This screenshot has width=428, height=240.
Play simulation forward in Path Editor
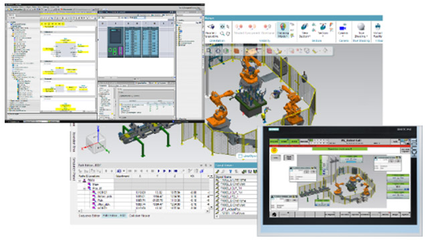tap(158, 171)
